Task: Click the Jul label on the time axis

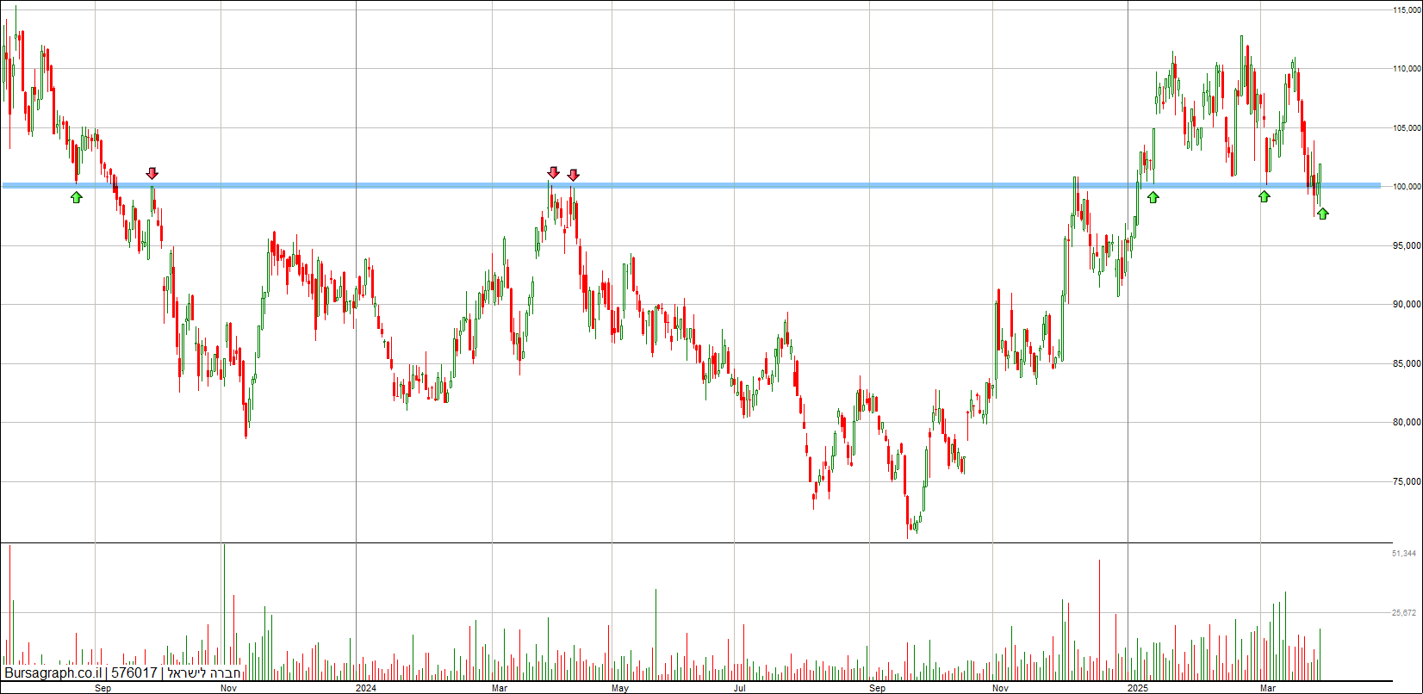Action: coord(739,689)
